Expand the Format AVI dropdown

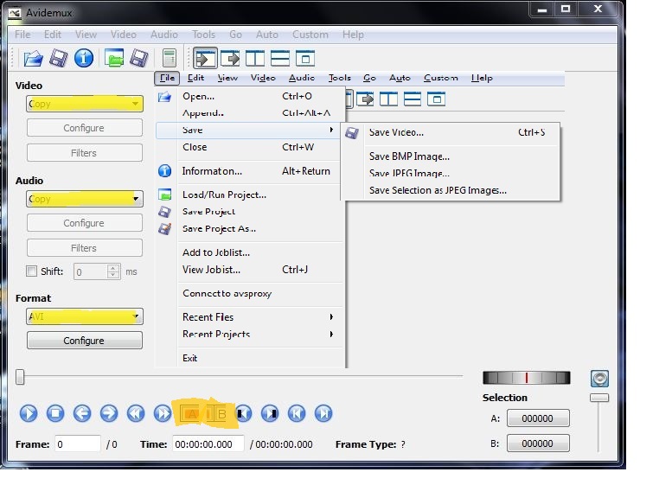point(84,316)
